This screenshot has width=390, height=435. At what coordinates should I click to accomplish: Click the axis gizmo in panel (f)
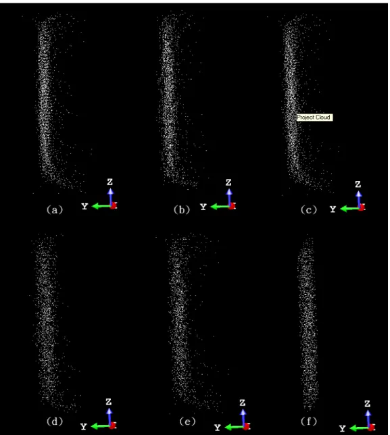click(358, 416)
